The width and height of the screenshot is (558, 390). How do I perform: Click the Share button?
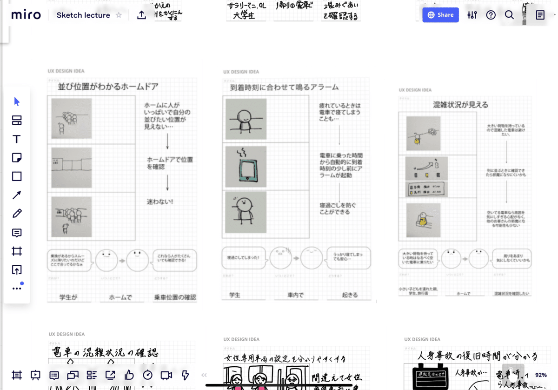click(440, 15)
